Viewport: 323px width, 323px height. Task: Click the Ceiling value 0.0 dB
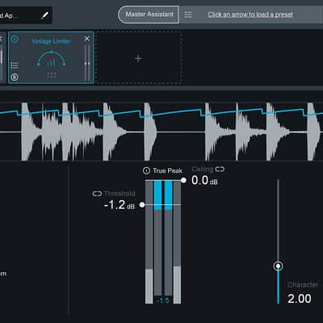pyautogui.click(x=204, y=180)
